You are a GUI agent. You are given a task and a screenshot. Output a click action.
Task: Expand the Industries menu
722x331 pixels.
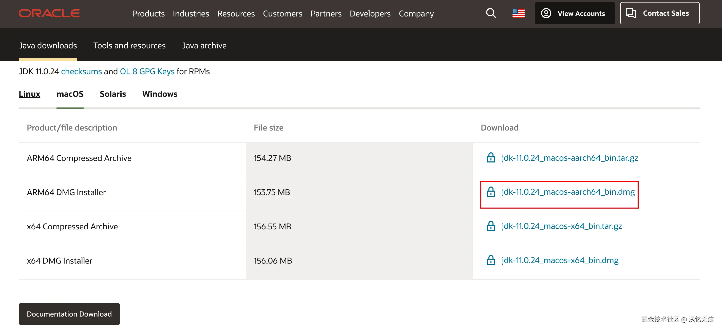[191, 13]
